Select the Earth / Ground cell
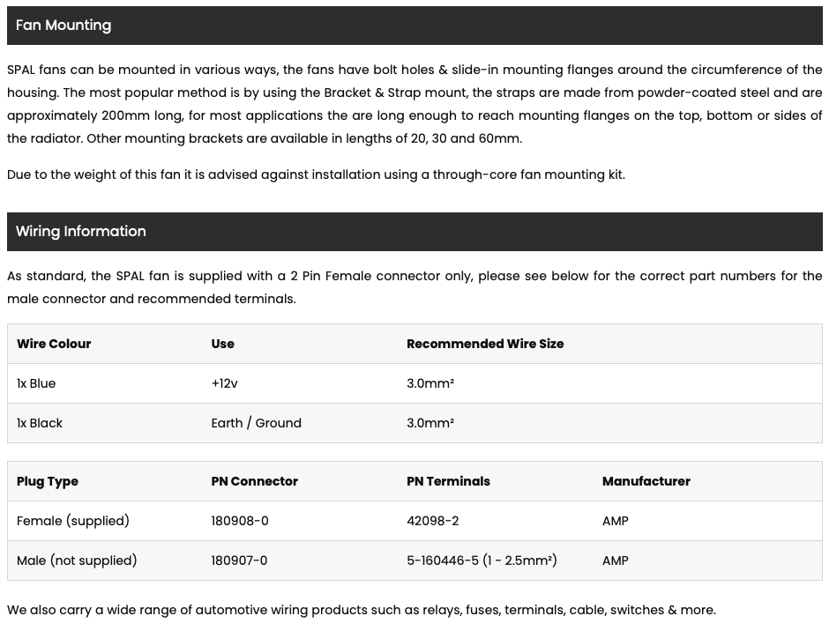Viewport: 829px width, 631px height. 256,423
